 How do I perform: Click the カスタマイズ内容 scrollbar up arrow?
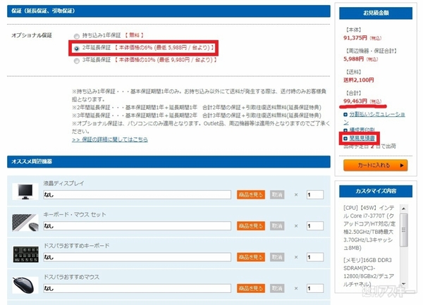(x=403, y=208)
